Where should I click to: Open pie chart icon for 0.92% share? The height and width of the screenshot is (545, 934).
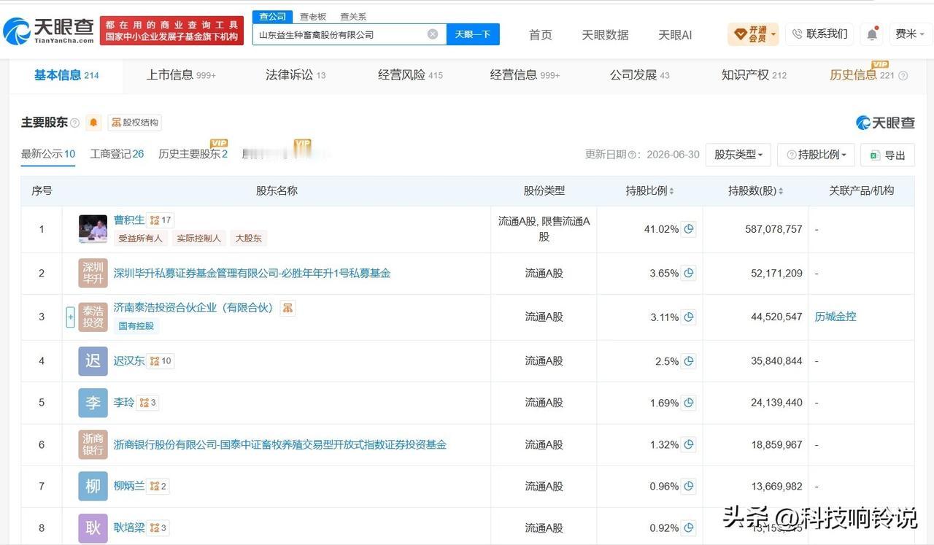coord(688,527)
